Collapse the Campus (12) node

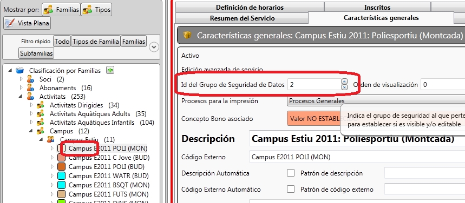point(31,131)
